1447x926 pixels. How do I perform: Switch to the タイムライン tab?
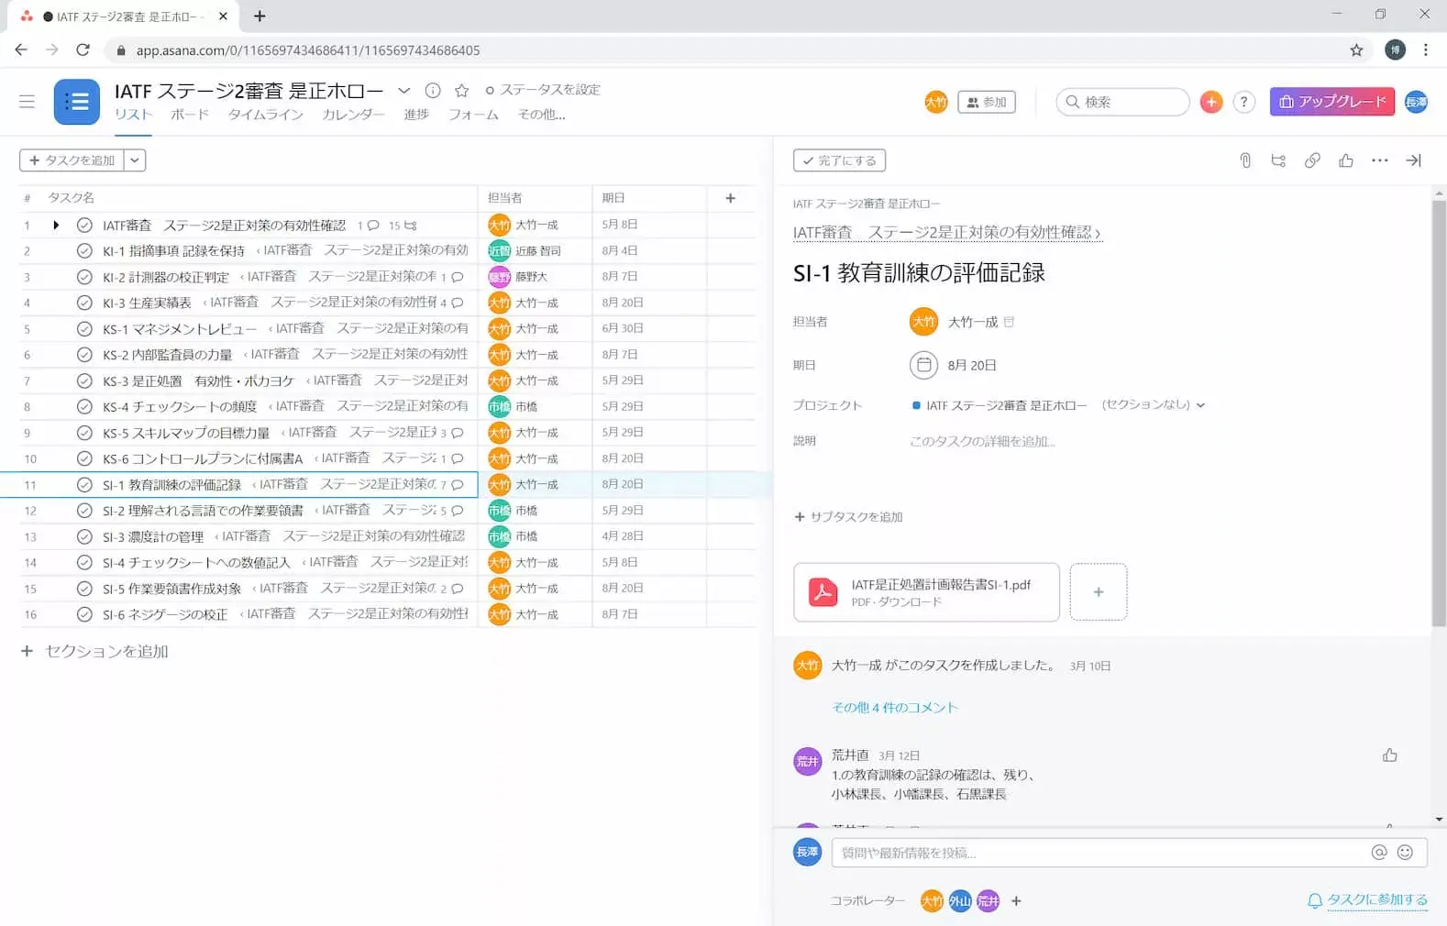point(265,115)
